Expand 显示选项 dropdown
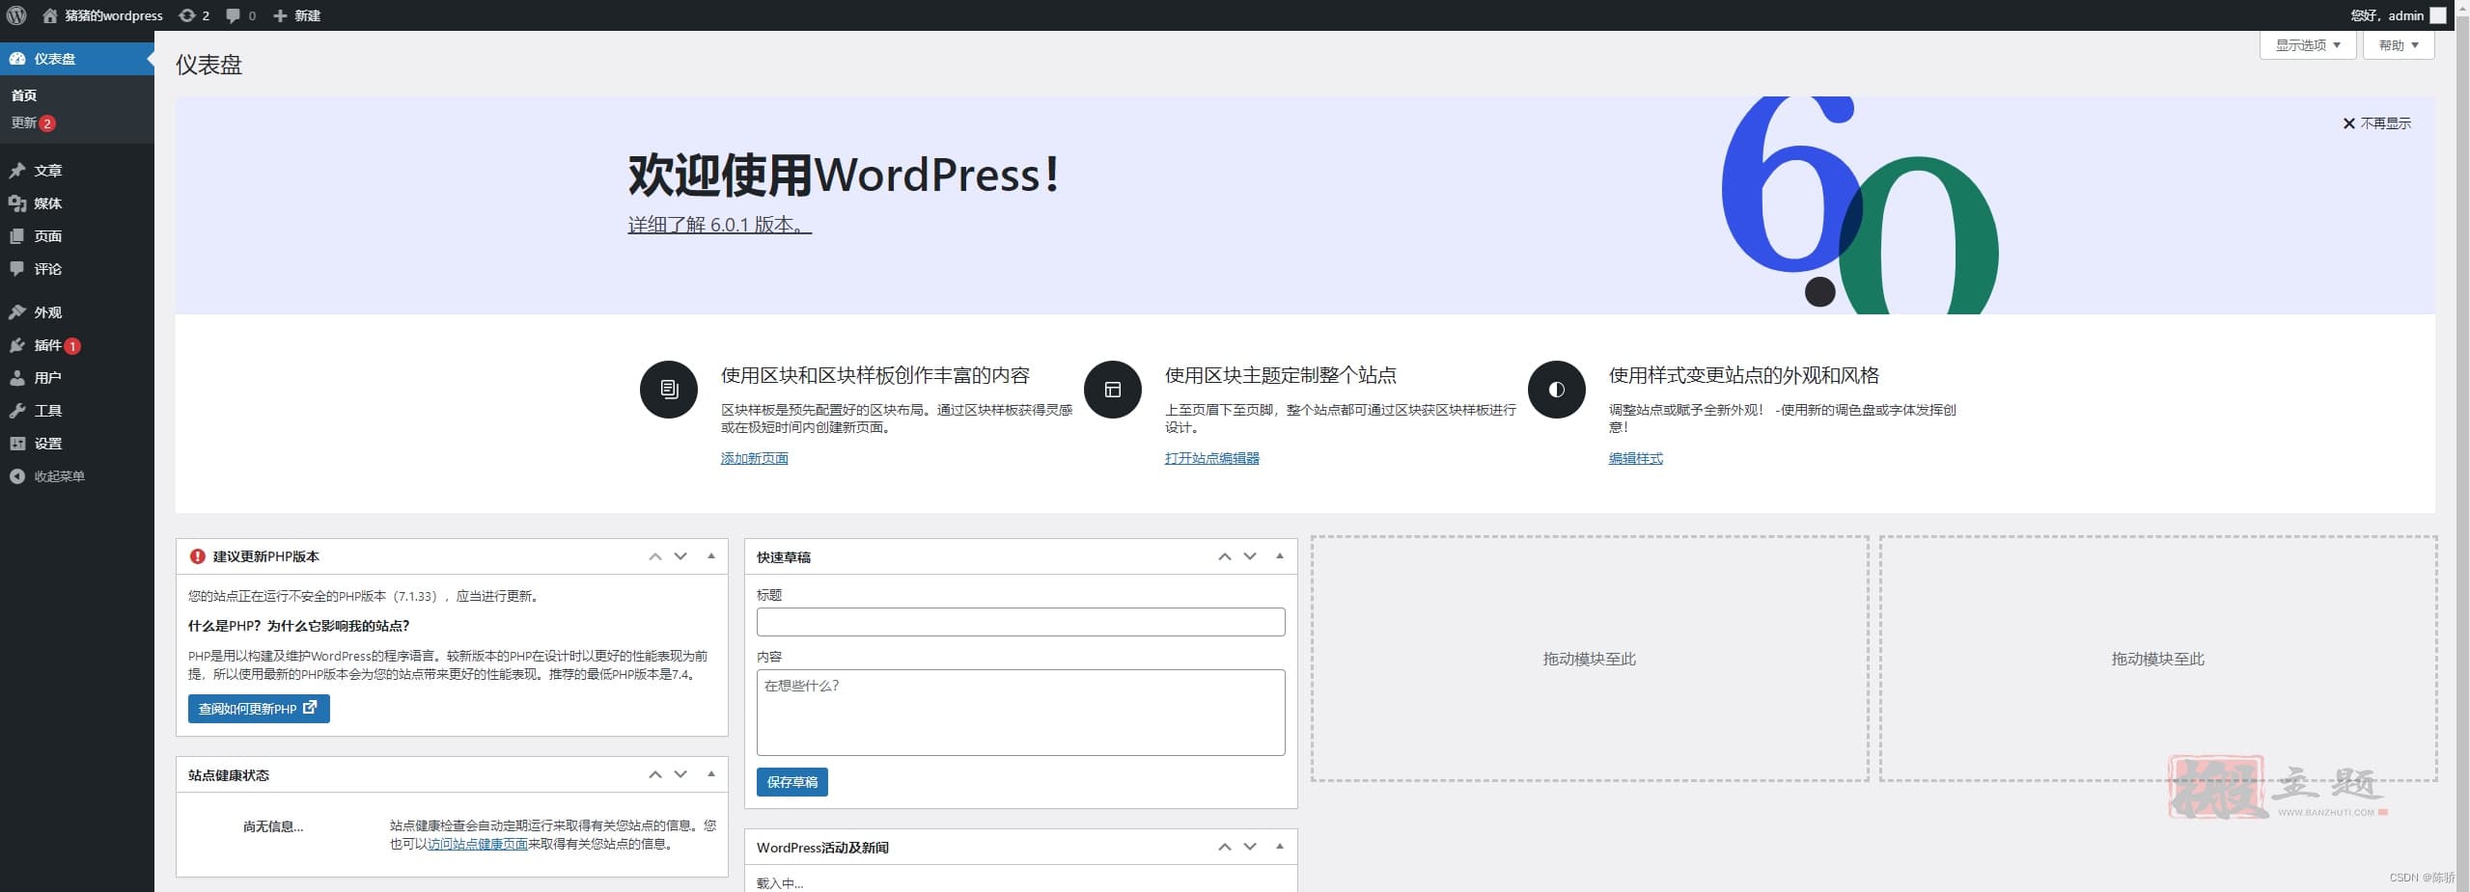This screenshot has width=2470, height=892. (2308, 45)
